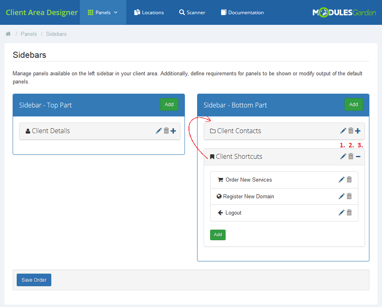Viewport: 382px width, 307px height.
Task: Delete the Register New Domain item
Action: (349, 196)
